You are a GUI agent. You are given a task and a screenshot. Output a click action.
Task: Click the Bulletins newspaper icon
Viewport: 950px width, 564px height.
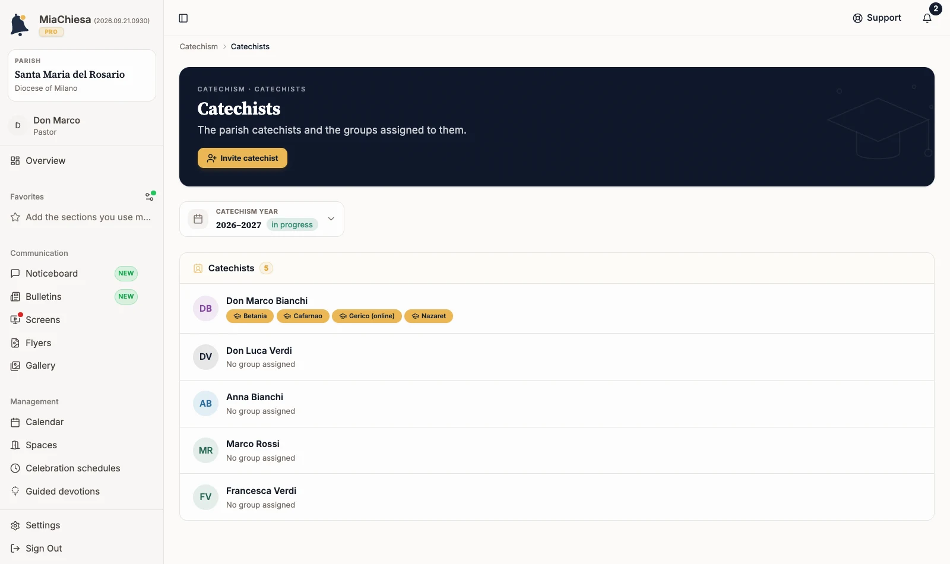point(15,297)
